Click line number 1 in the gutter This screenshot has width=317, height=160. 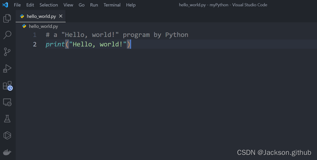35,35
